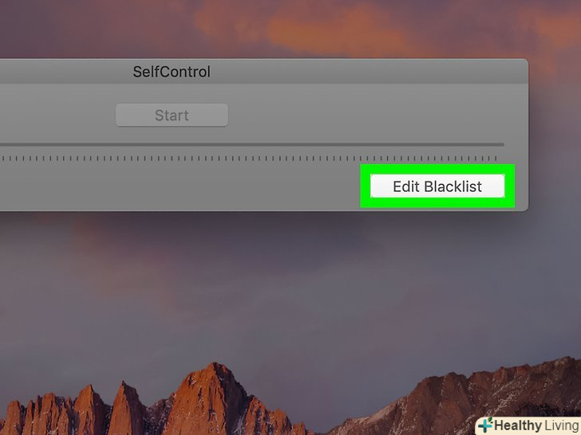Image resolution: width=581 pixels, height=435 pixels.
Task: Click the dimmed Start button
Action: pyautogui.click(x=172, y=115)
